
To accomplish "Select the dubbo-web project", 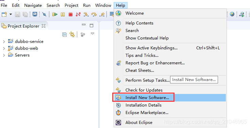I will click(x=27, y=48).
